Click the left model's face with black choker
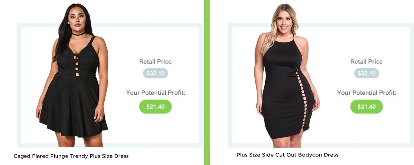This screenshot has width=414, height=165. tap(77, 20)
